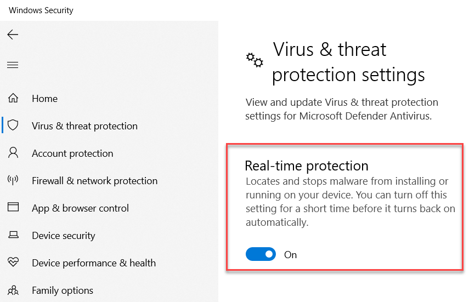Open the Device security label

point(64,236)
